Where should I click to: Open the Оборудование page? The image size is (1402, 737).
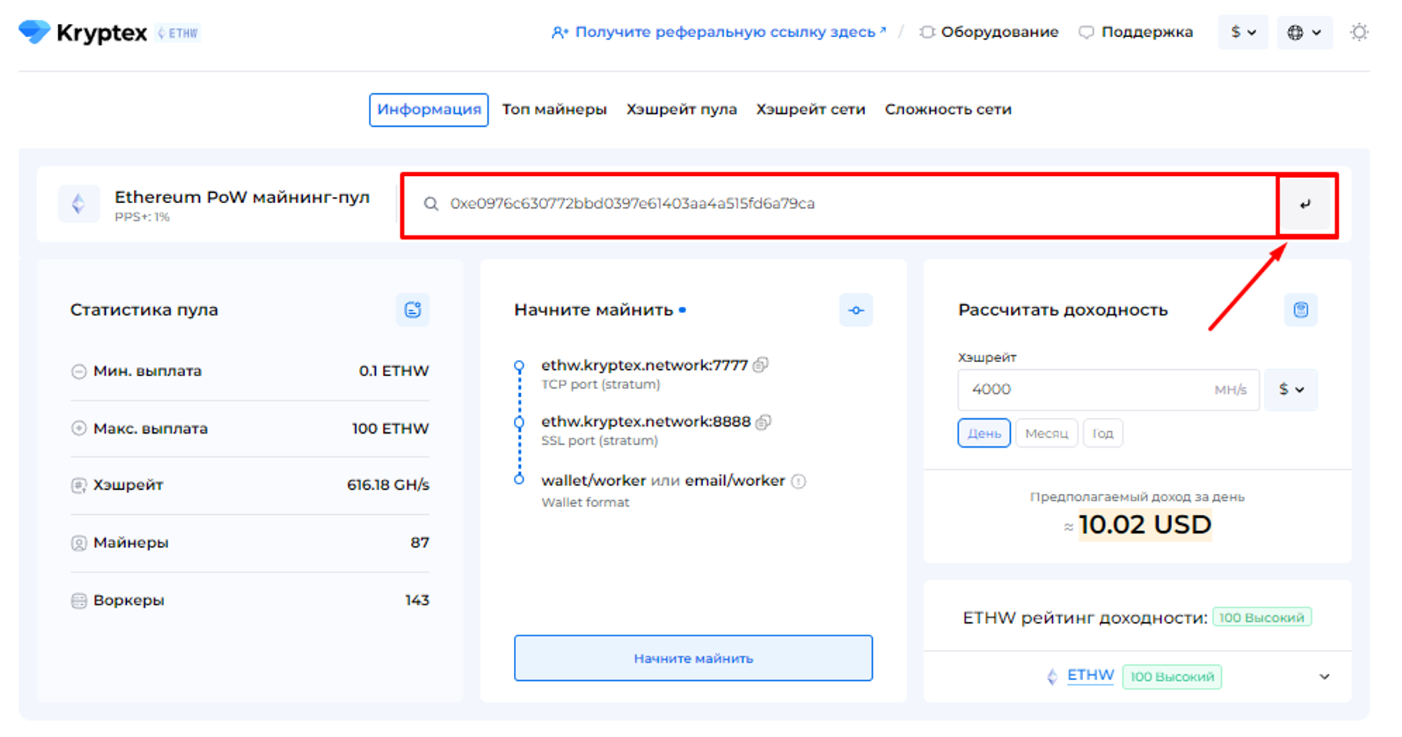click(x=989, y=32)
